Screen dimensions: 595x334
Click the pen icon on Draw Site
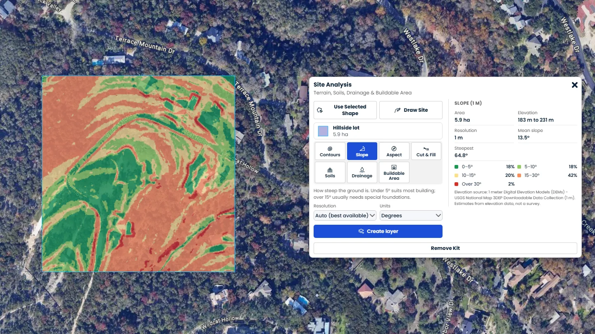click(x=397, y=110)
